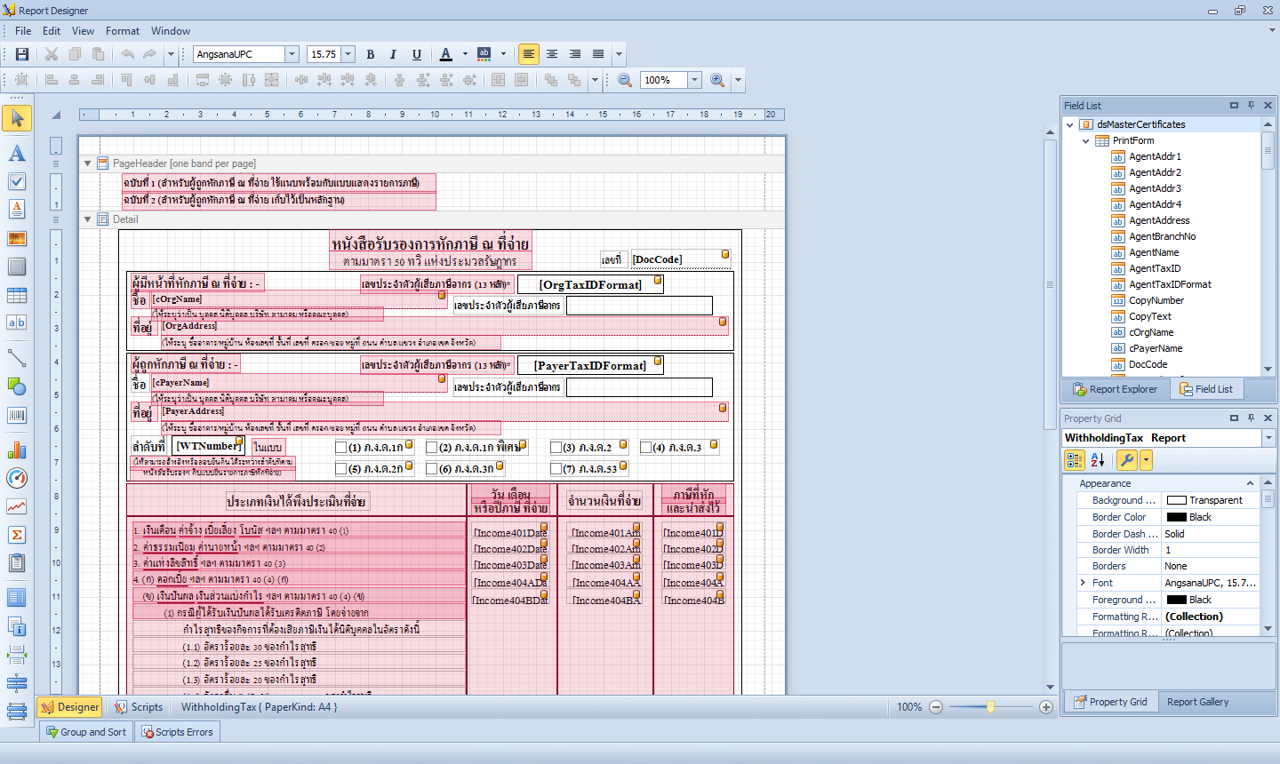
Task: Open the Format menu
Action: [x=123, y=30]
